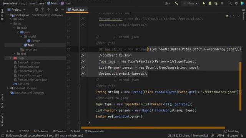Screen dimensions: 246x138
Task: Click the user account icon in toolbar
Action: (x=167, y=3)
